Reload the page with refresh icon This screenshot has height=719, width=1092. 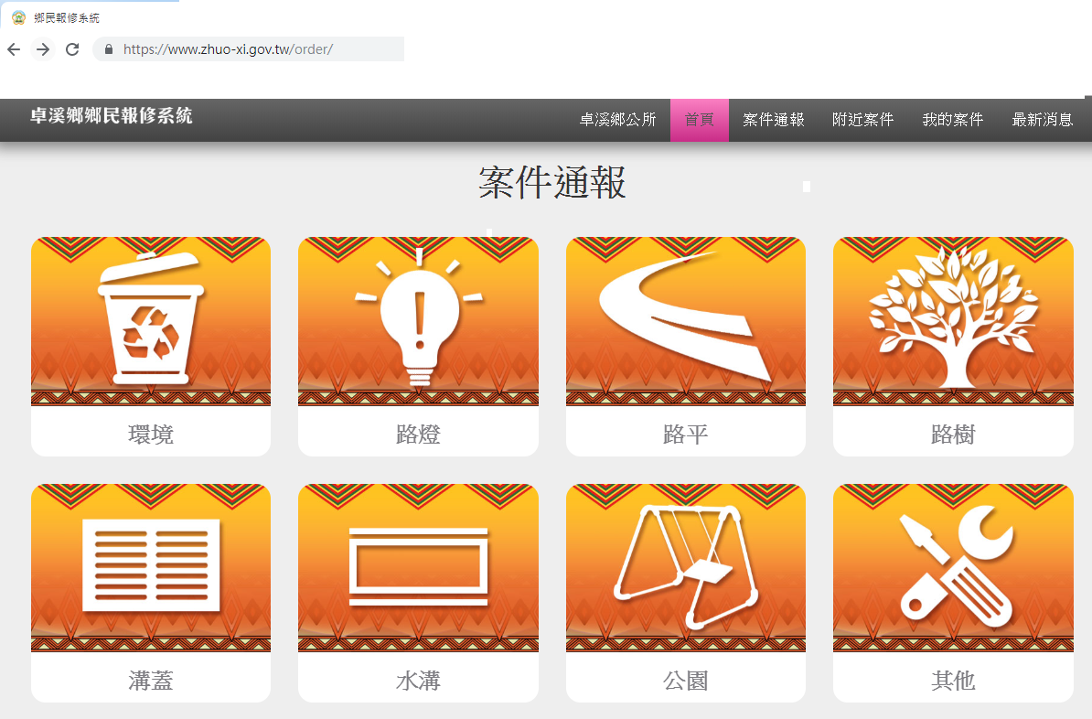[72, 49]
